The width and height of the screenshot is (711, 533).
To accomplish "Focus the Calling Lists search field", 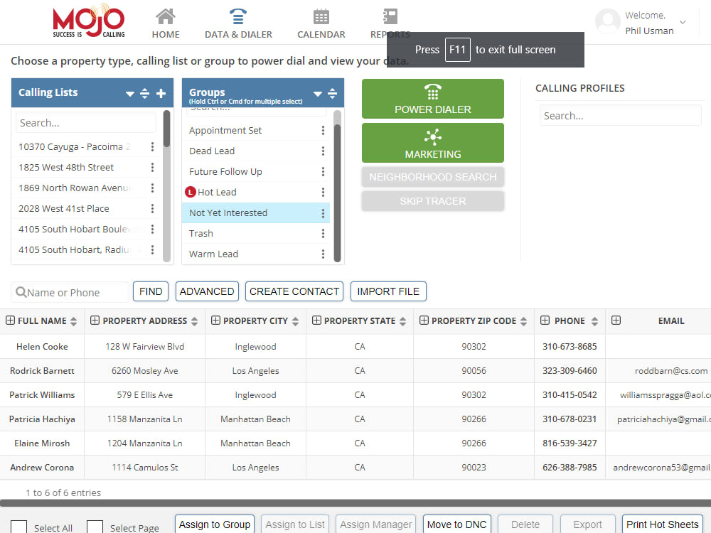I will tap(86, 123).
